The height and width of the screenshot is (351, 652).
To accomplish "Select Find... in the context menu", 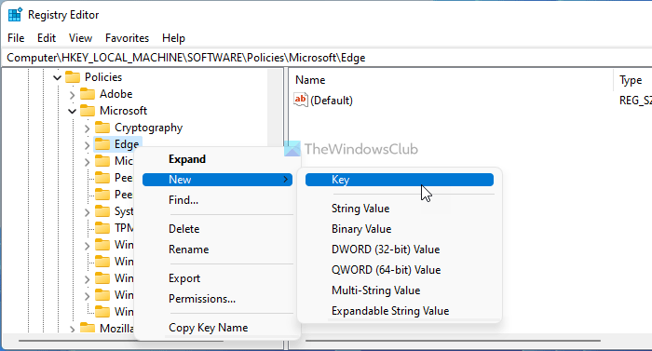I will [217, 200].
